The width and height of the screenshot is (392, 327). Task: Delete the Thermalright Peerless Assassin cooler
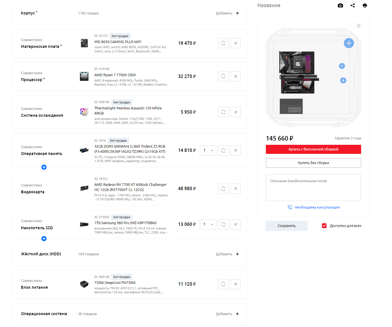(236, 112)
